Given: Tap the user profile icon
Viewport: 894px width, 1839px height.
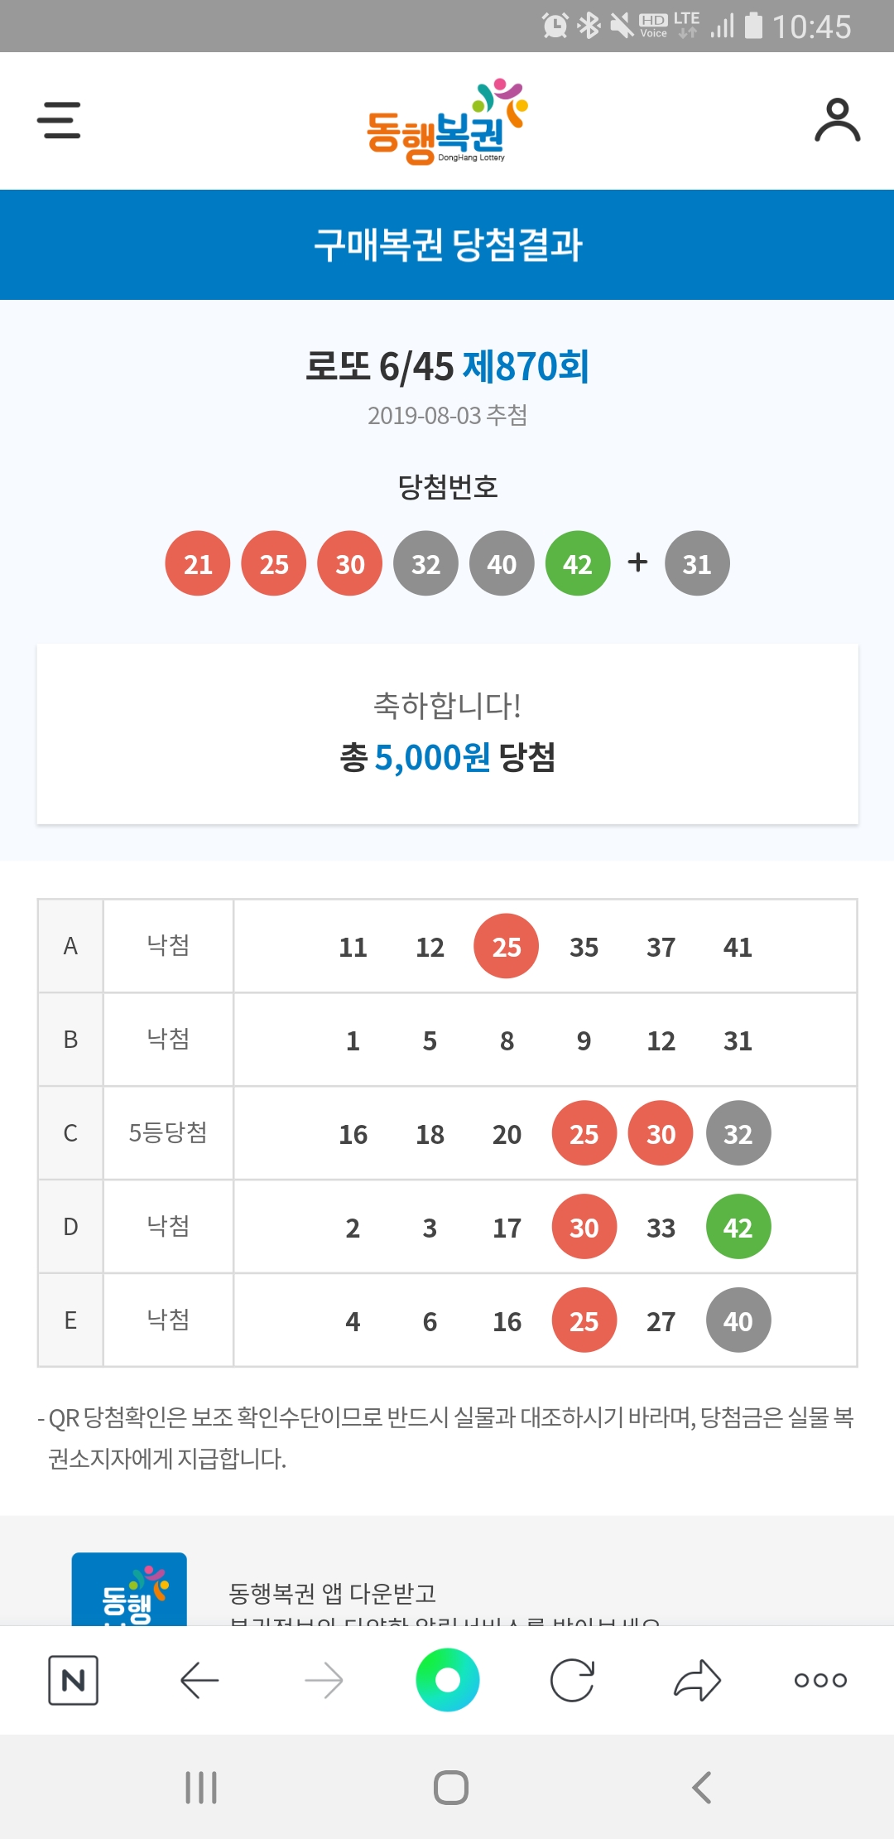Looking at the screenshot, I should [837, 121].
